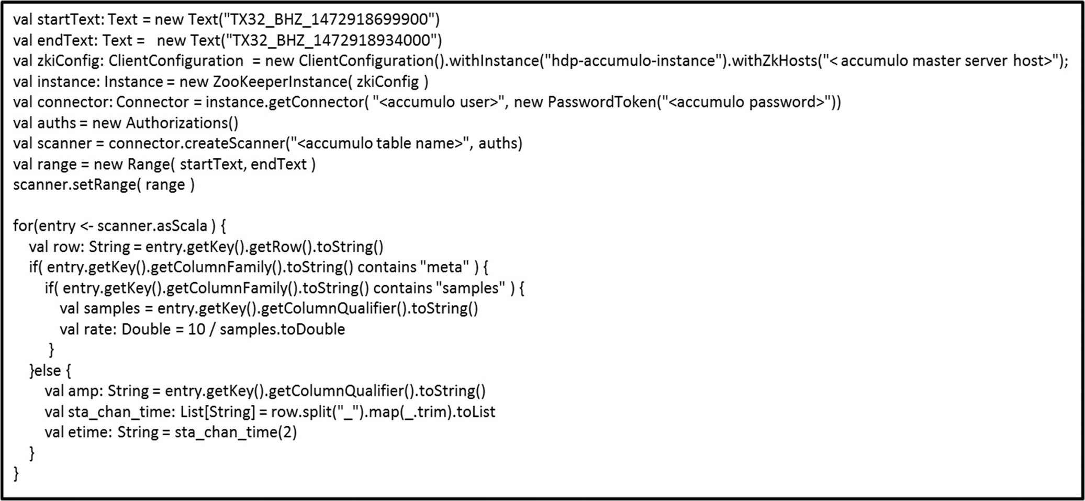
Task: Click the 'val samples' assignment line
Action: (x=269, y=309)
